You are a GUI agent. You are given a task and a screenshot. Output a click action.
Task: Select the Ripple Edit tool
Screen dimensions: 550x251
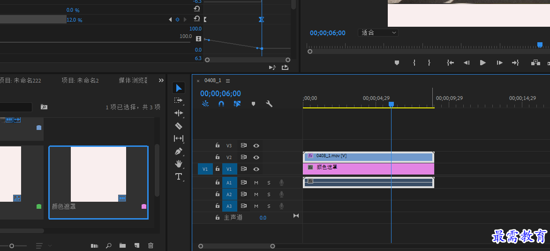pyautogui.click(x=179, y=113)
